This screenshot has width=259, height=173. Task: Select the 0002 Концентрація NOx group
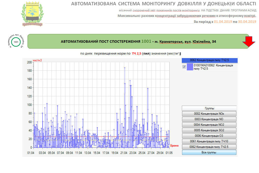coord(209,114)
